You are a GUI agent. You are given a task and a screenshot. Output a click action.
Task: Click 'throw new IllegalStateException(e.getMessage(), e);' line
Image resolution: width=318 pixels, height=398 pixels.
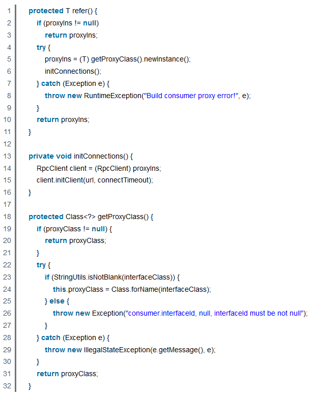130,350
